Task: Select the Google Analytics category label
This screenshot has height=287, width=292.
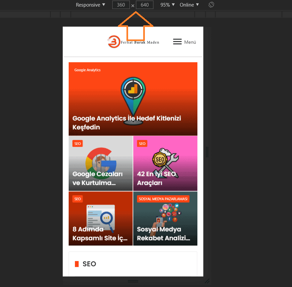Action: click(x=87, y=70)
